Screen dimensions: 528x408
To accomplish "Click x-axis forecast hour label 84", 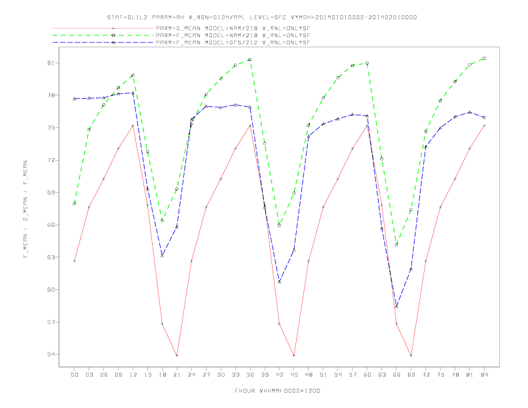I will [x=484, y=375].
